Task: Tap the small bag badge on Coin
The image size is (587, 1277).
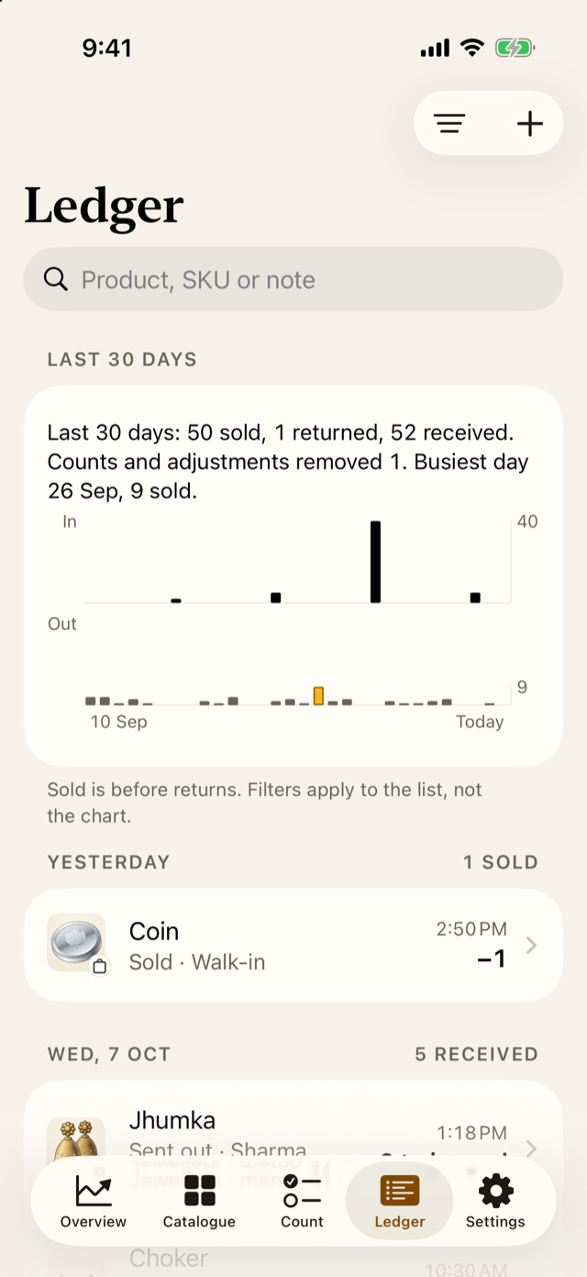Action: (x=99, y=966)
